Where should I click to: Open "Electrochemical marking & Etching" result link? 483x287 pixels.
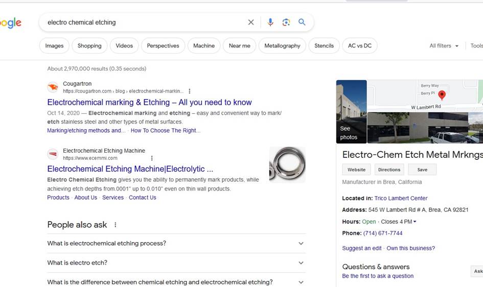[149, 102]
